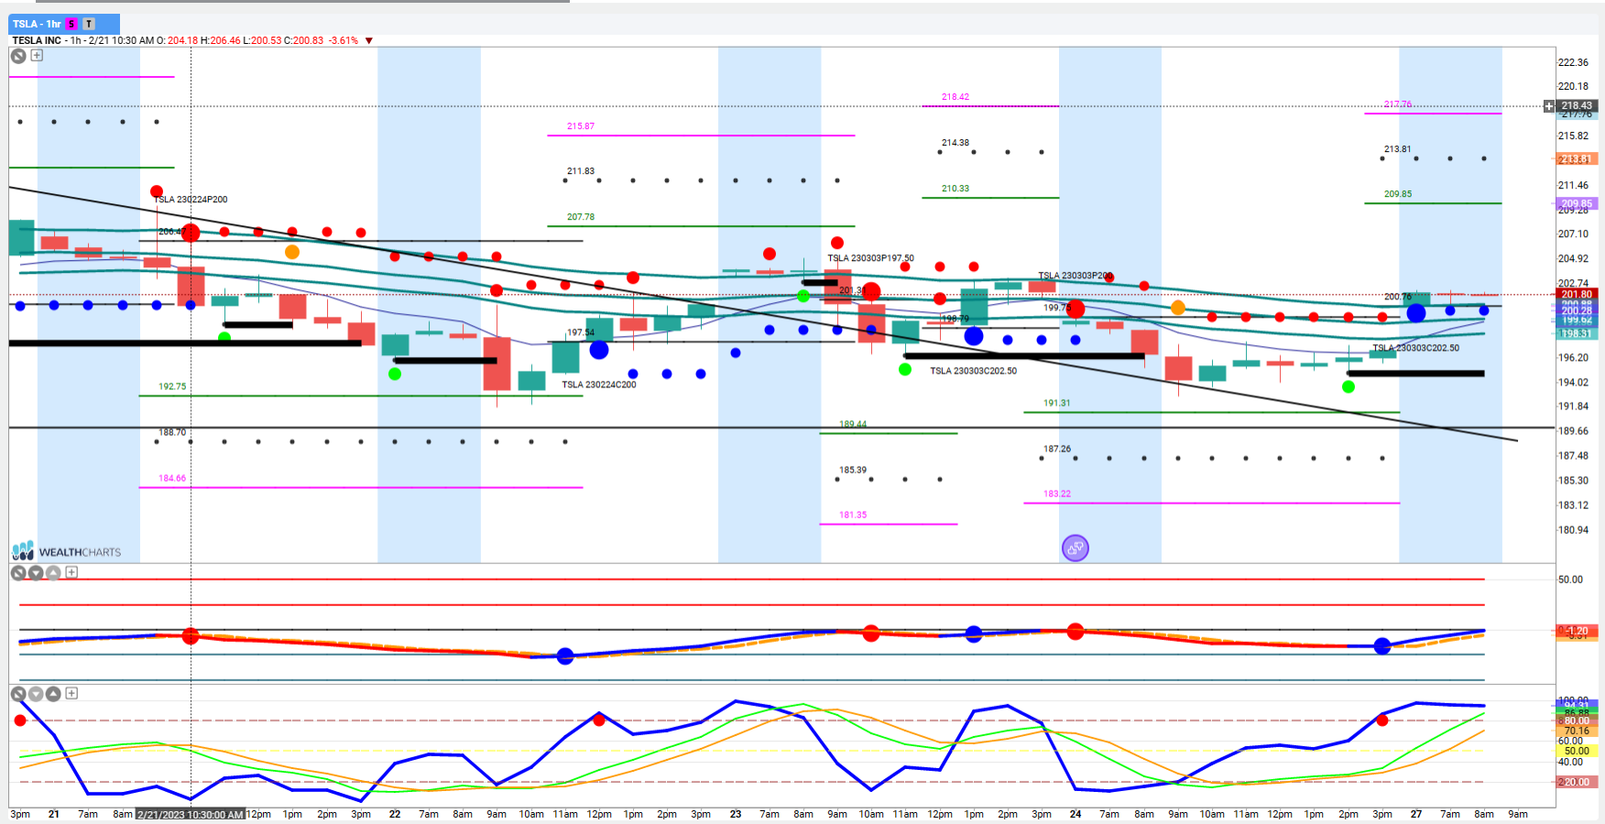The height and width of the screenshot is (824, 1605).
Task: Click the 211.83 level label
Action: [x=581, y=171]
